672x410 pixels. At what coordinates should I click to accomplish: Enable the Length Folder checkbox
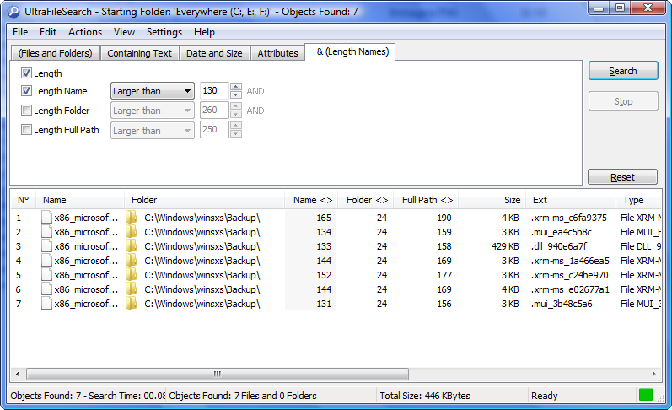pyautogui.click(x=26, y=111)
